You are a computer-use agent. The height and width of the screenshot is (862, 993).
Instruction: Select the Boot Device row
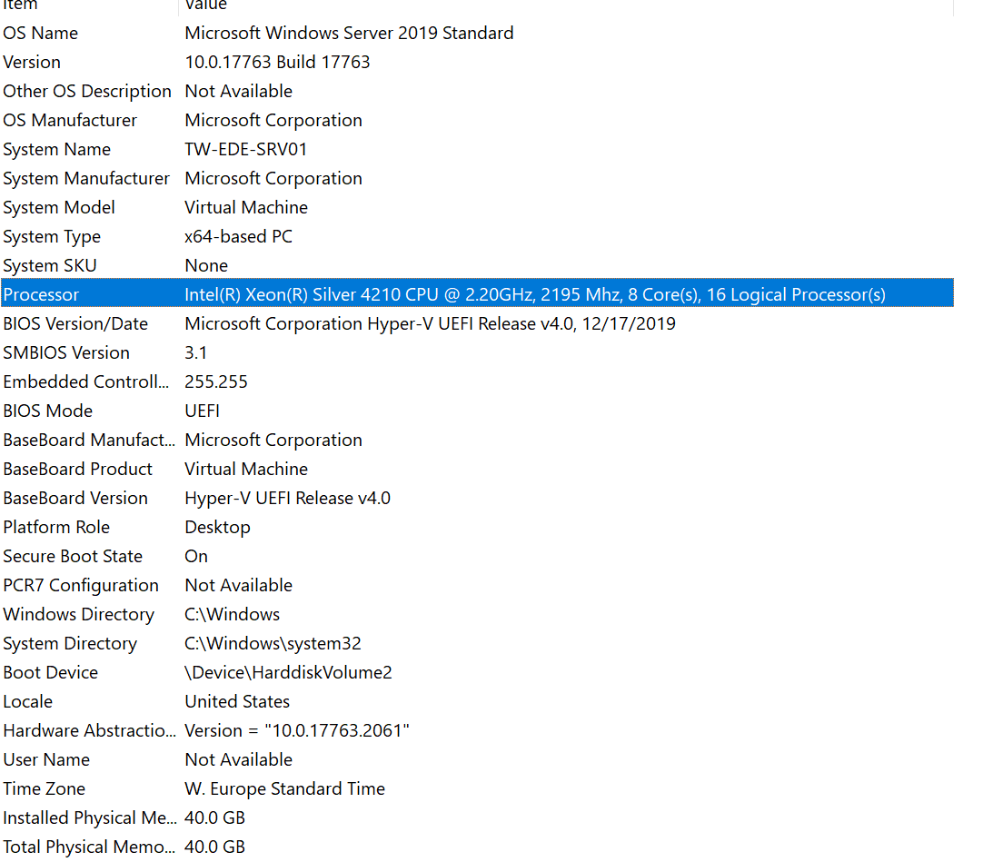[51, 673]
